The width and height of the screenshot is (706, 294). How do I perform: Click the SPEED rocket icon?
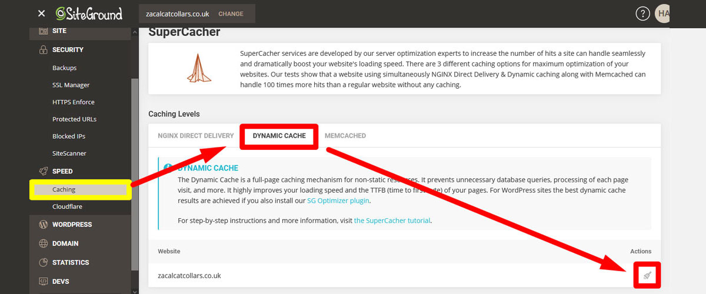click(43, 171)
